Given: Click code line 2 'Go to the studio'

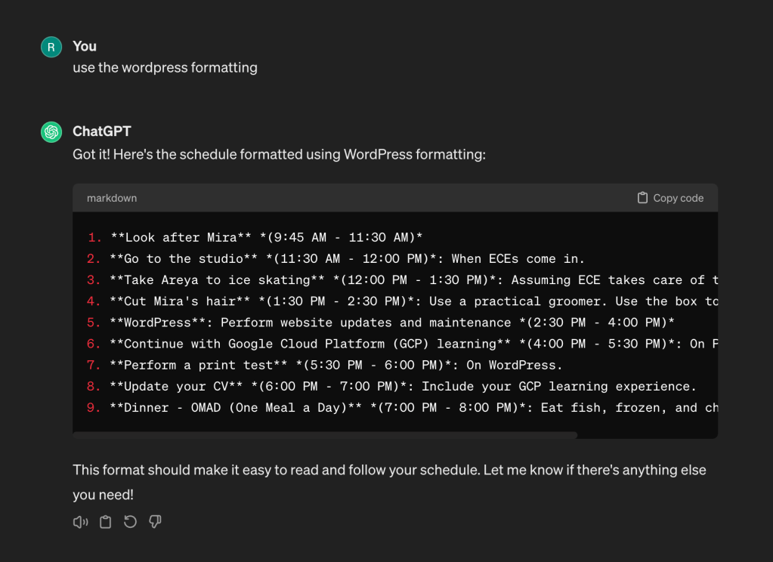Looking at the screenshot, I should pyautogui.click(x=335, y=259).
